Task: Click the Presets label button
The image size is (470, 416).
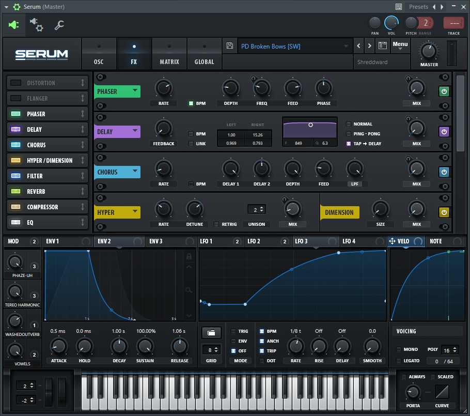Action: coord(418,7)
